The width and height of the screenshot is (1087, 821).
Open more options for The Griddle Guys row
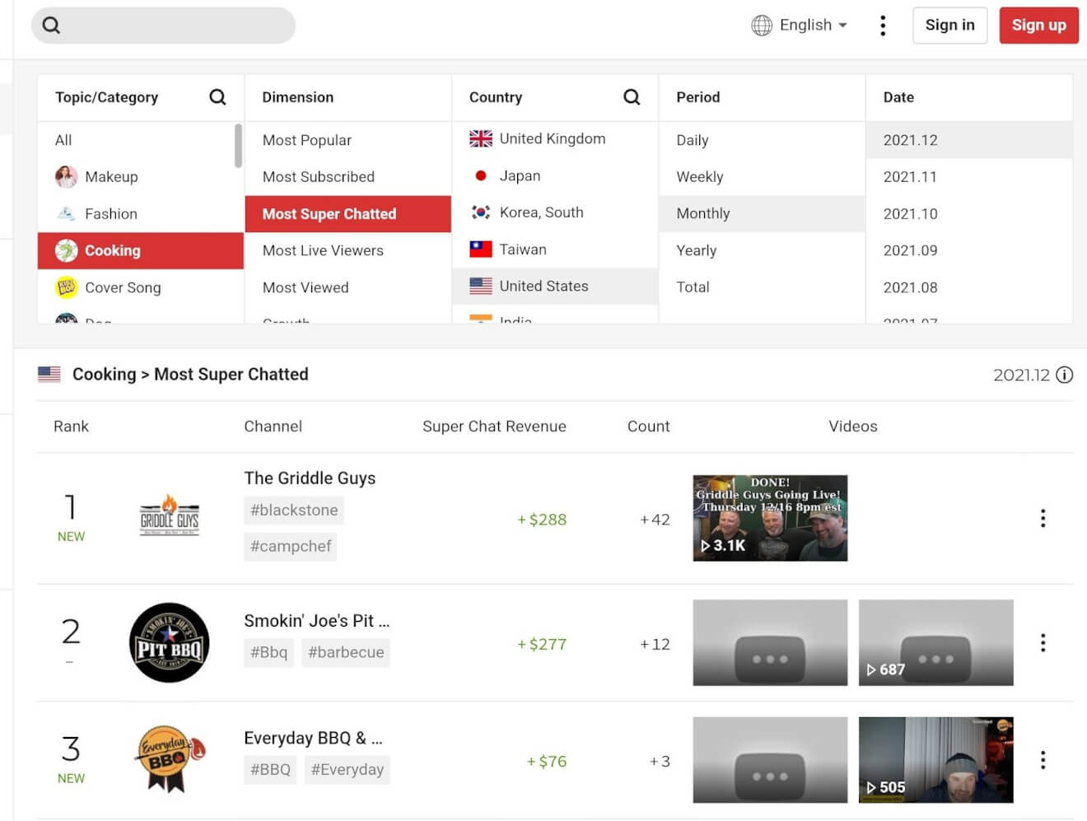point(1043,518)
